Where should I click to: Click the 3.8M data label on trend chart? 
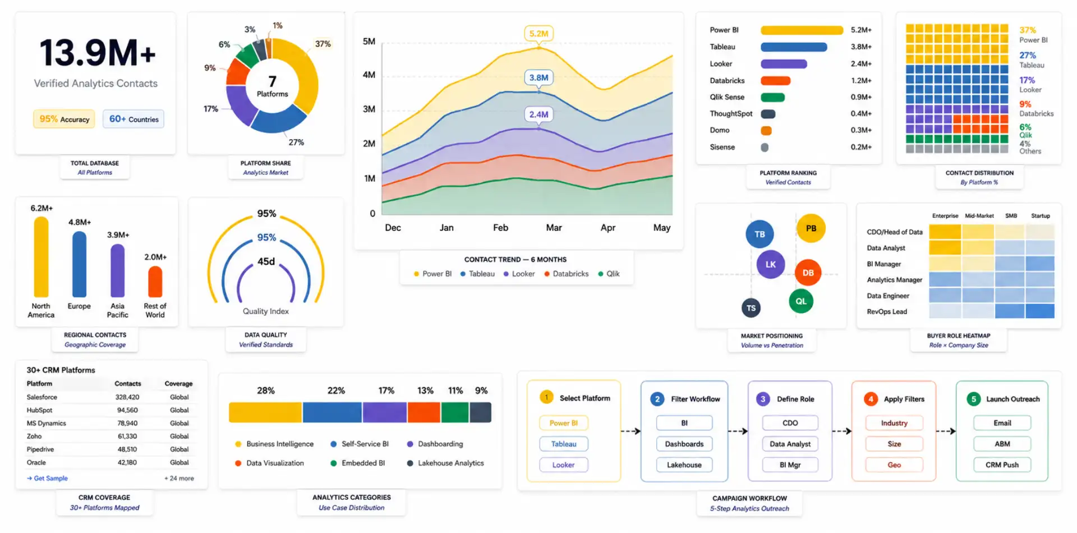(x=538, y=77)
